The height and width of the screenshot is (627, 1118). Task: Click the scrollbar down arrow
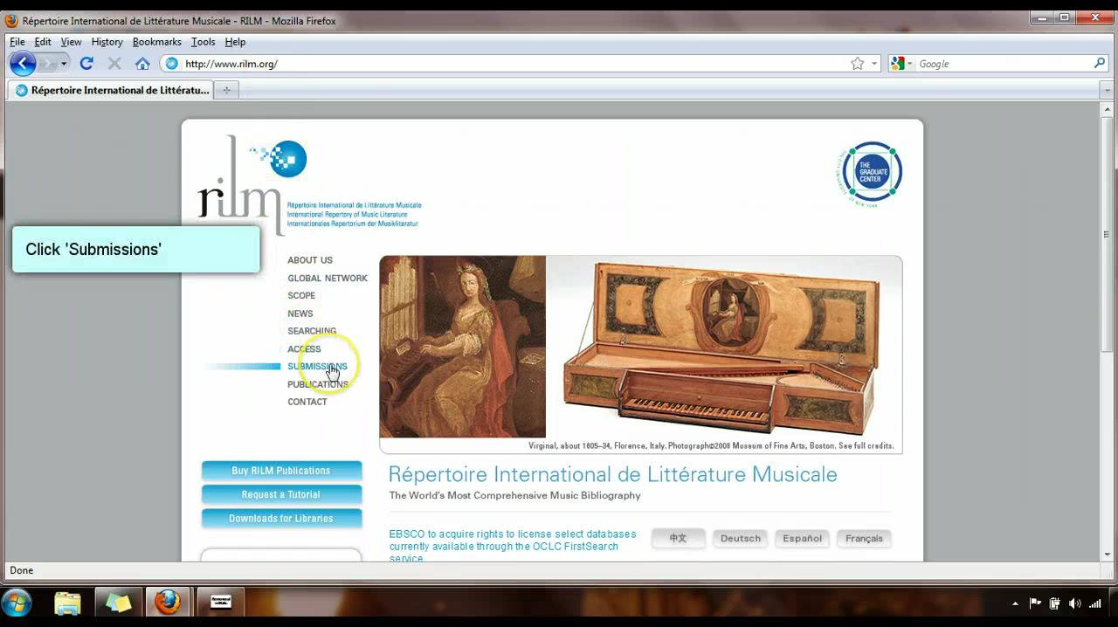click(x=1108, y=555)
